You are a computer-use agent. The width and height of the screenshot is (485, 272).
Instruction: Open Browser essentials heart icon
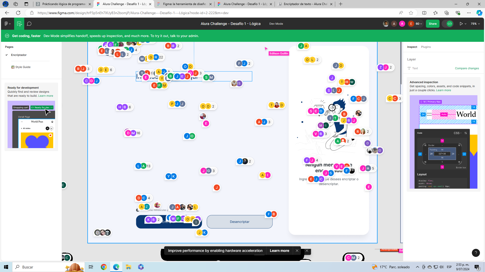(x=458, y=13)
